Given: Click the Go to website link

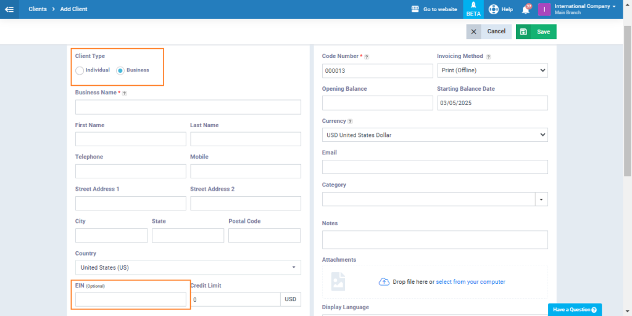Looking at the screenshot, I should pyautogui.click(x=440, y=9).
